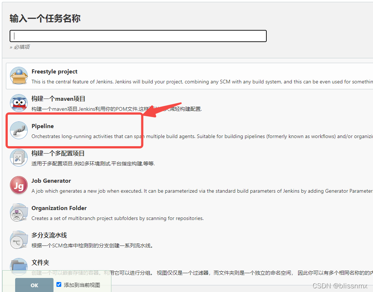This screenshot has height=292, width=373.
Task: Click the Freestyle project description text
Action: [202, 82]
